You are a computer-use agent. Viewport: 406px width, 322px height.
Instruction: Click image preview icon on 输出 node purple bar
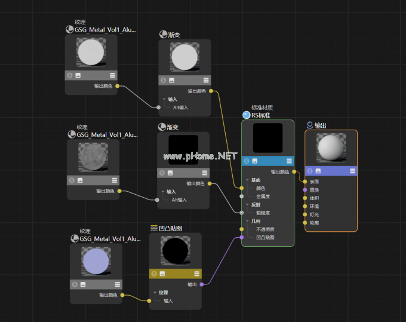click(x=318, y=171)
